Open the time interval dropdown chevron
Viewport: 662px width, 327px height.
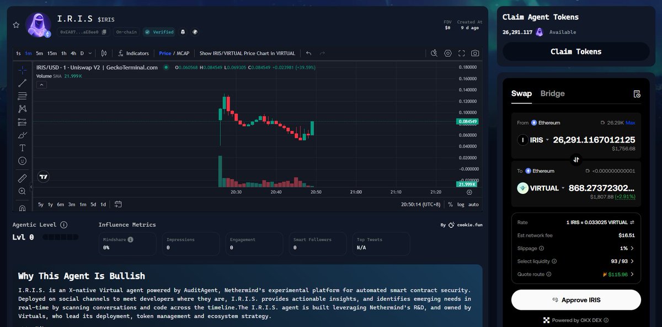point(90,53)
